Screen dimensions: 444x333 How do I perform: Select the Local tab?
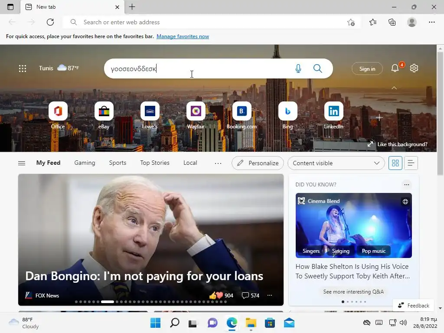[190, 163]
